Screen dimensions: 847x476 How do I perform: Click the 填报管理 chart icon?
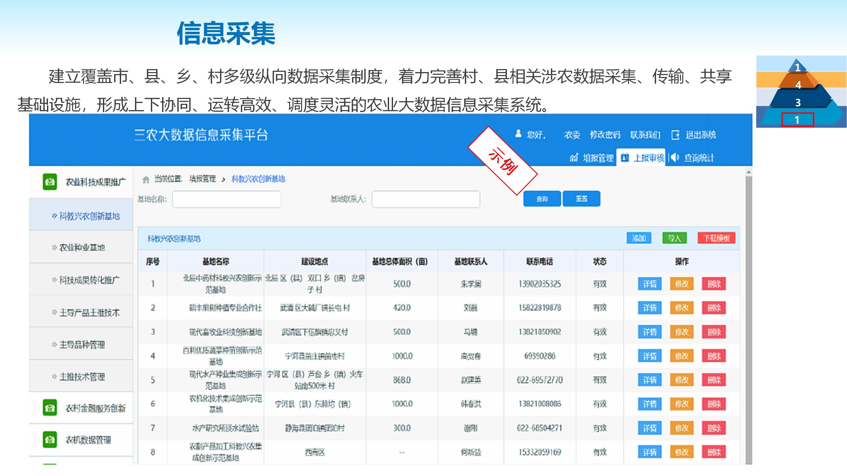click(574, 158)
